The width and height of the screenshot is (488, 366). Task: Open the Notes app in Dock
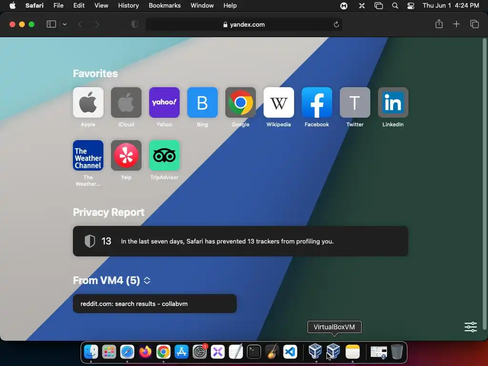pos(353,352)
